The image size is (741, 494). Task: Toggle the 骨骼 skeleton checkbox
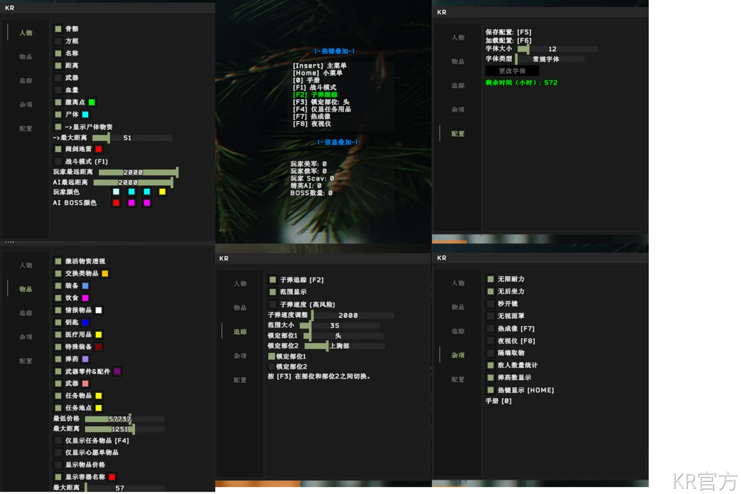(58, 29)
